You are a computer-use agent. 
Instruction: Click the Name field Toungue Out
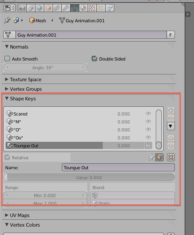[x=118, y=167]
